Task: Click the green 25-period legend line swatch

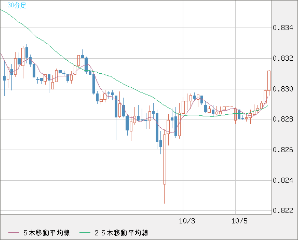Action: click(x=85, y=233)
